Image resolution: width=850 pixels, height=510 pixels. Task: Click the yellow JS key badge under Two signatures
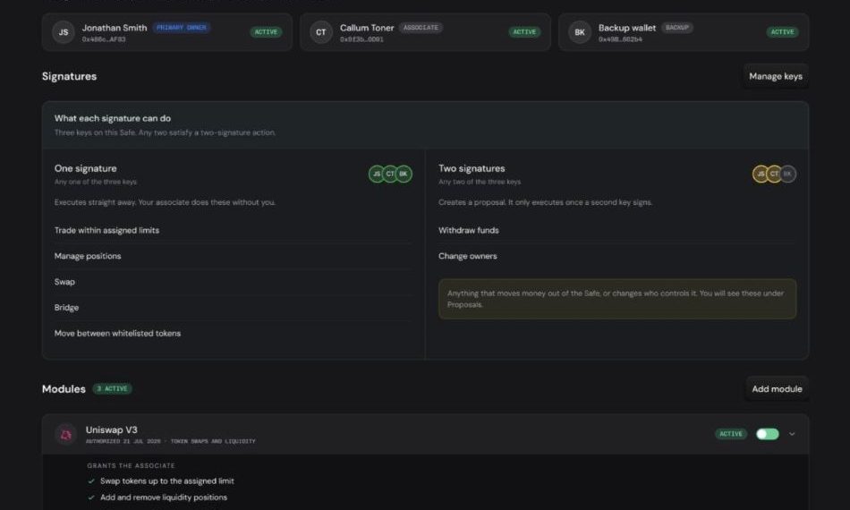761,174
